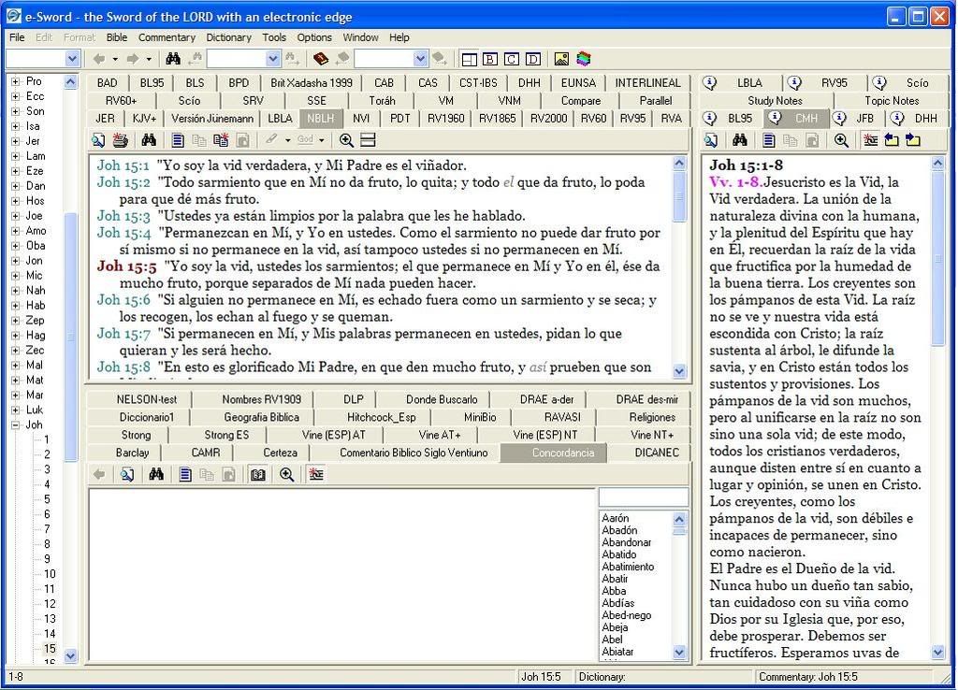958x690 pixels.
Task: Click the split-view icon in Bible pane toolbar
Action: point(368,140)
